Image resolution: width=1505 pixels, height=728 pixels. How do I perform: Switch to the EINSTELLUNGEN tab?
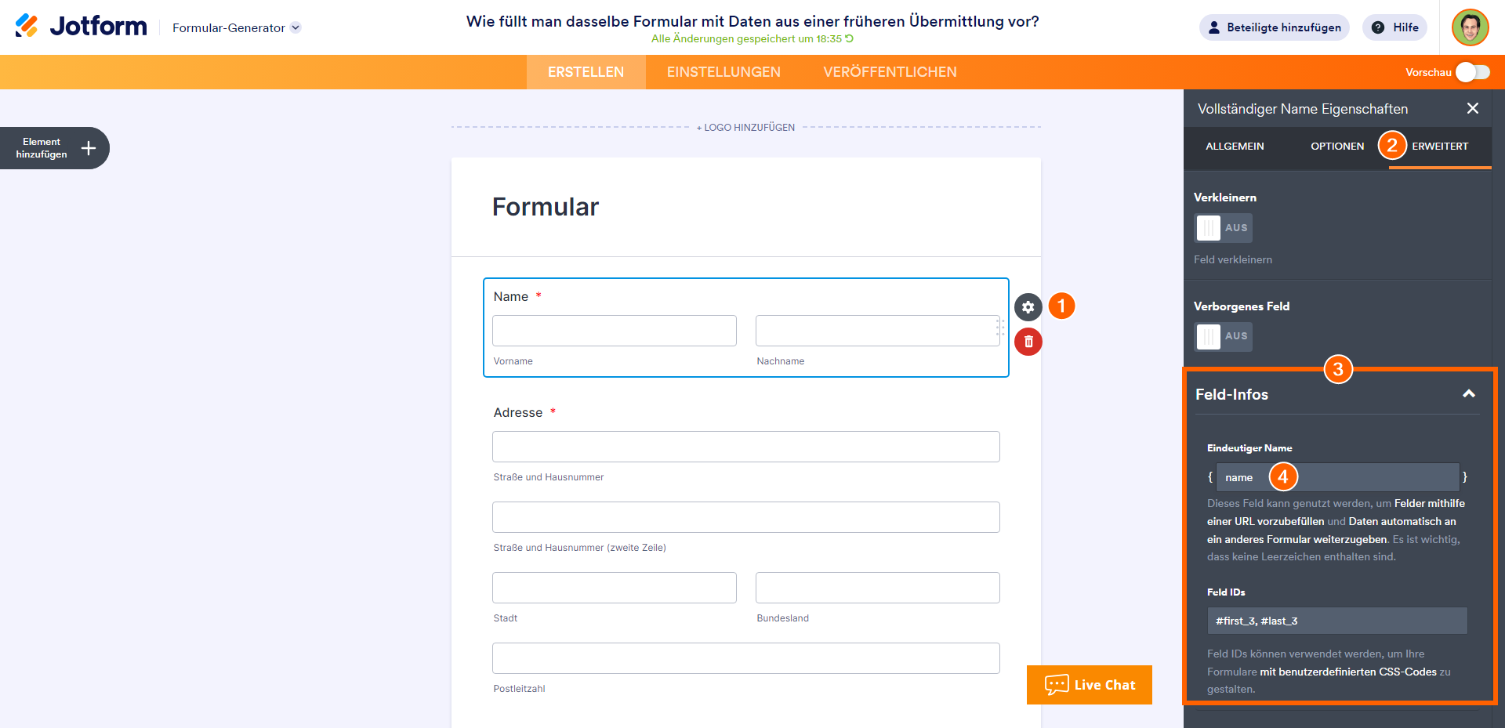tap(723, 72)
